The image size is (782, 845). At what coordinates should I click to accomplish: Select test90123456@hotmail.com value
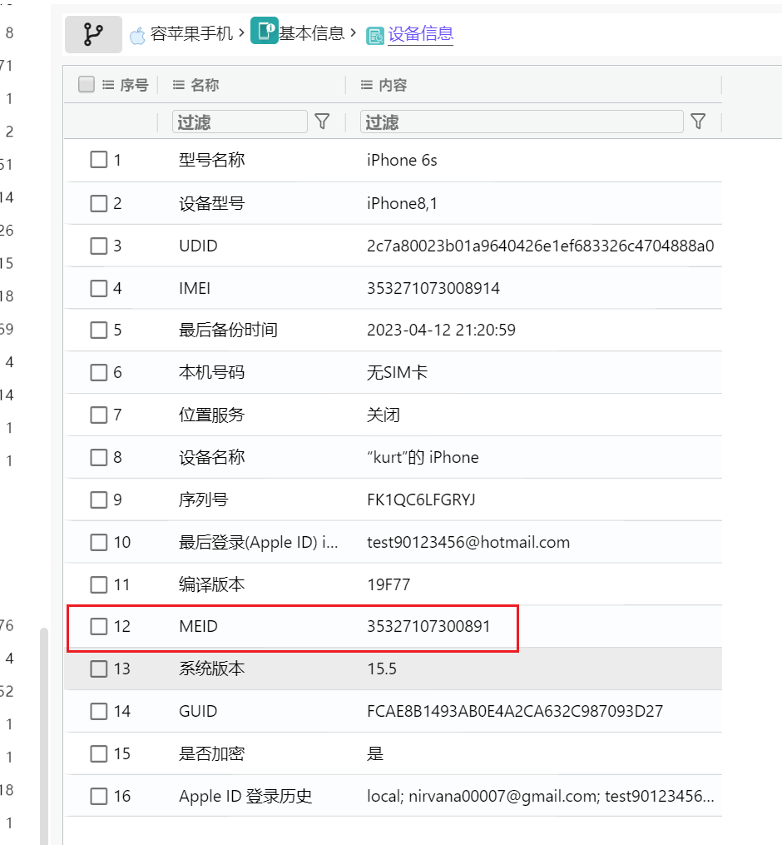[468, 542]
